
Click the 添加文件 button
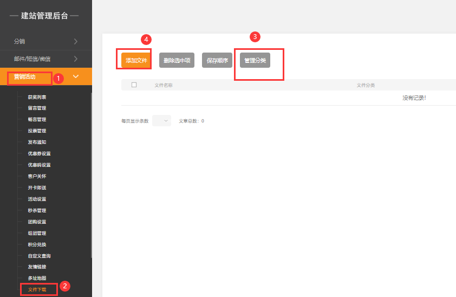pos(136,60)
